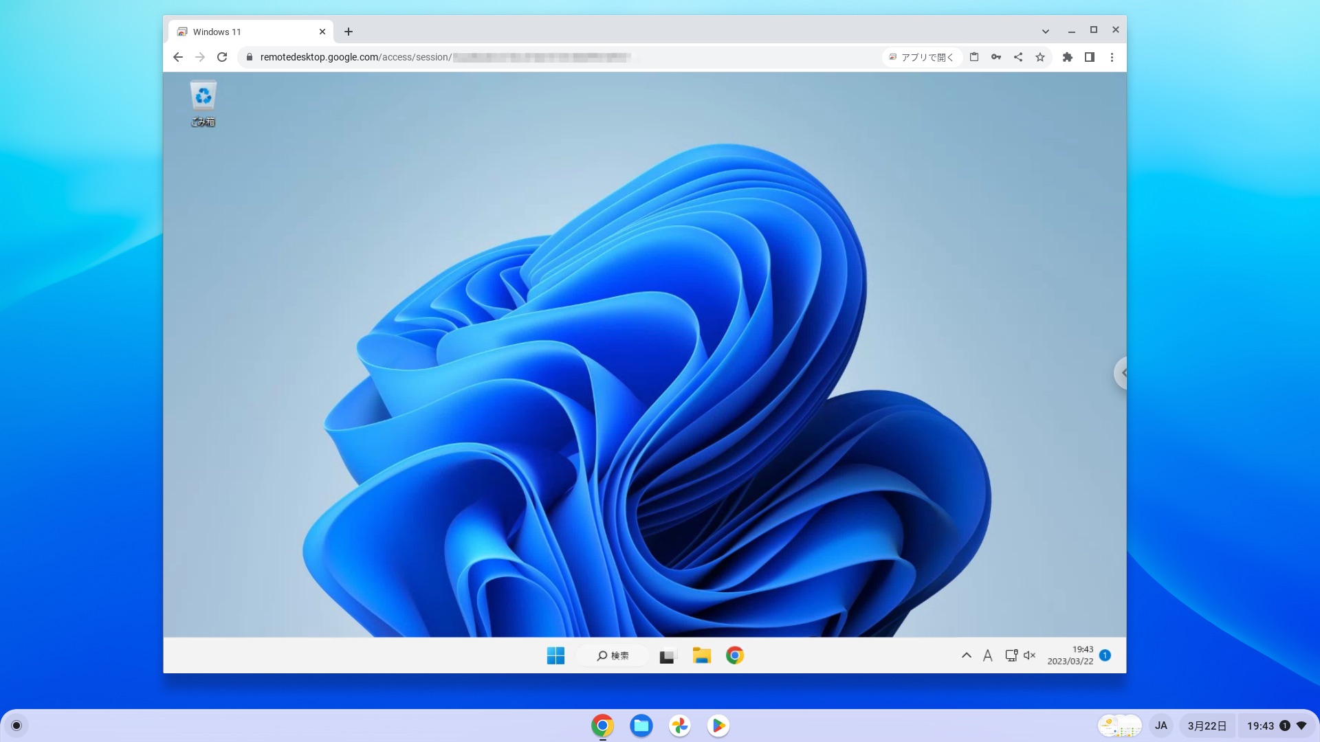Open the Files app in shelf
The image size is (1320, 742).
[641, 726]
